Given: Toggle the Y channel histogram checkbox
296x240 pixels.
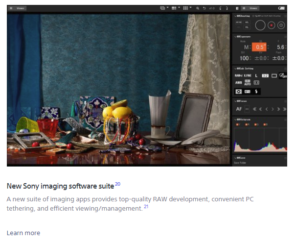Looking at the screenshot, I should click(238, 124).
